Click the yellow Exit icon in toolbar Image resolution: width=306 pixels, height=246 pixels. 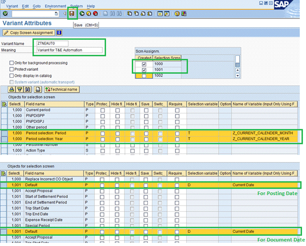(x=89, y=14)
